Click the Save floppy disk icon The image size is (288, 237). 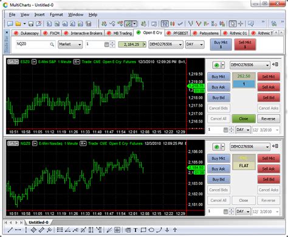tap(31, 24)
